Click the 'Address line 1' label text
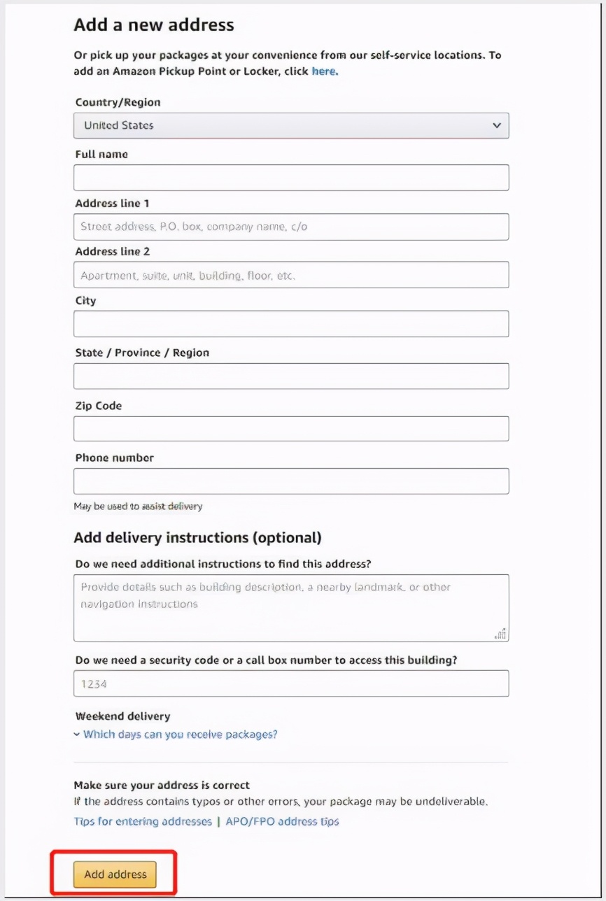This screenshot has width=606, height=901. tap(112, 204)
